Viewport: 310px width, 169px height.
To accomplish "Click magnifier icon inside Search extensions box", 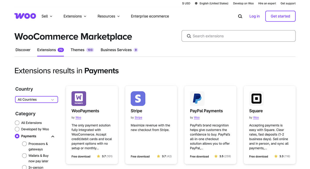I will pos(189,36).
